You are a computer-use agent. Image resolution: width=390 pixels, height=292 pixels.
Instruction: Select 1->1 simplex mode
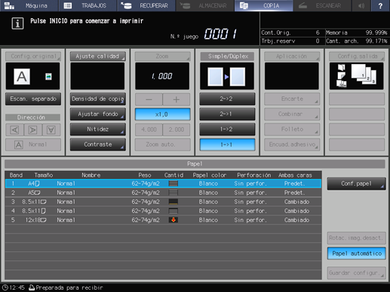click(x=227, y=144)
